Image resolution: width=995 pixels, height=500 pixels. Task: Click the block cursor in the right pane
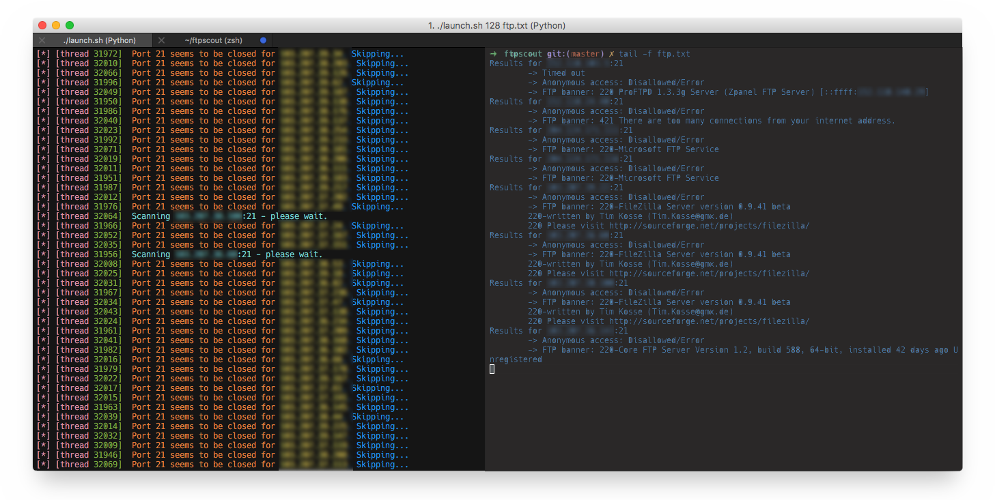pos(492,369)
